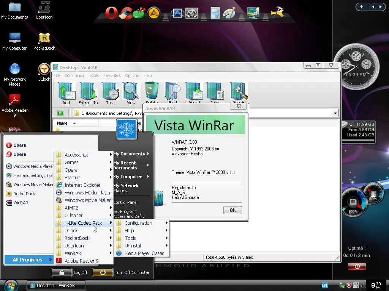Click the Delete trash bin toolbar icon
389x291 pixels.
152,92
